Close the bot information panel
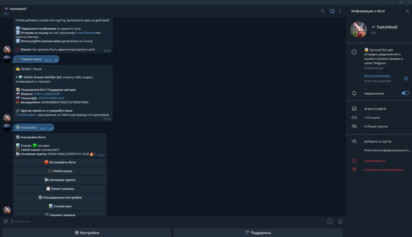 [x=407, y=11]
